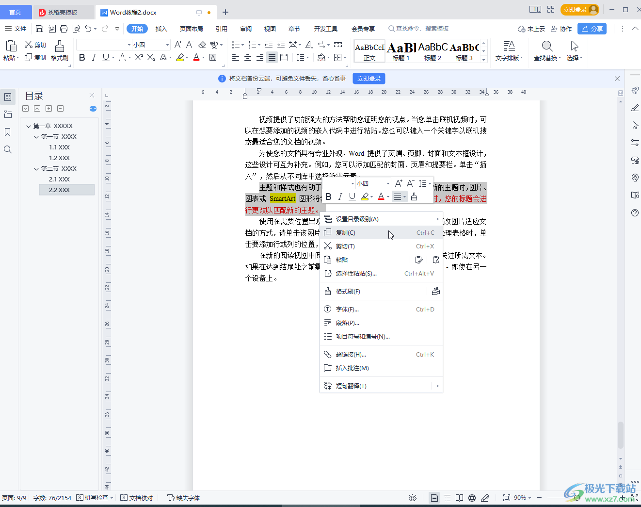Viewport: 641px width, 507px height.
Task: Click the 协作 collaboration button
Action: point(561,29)
